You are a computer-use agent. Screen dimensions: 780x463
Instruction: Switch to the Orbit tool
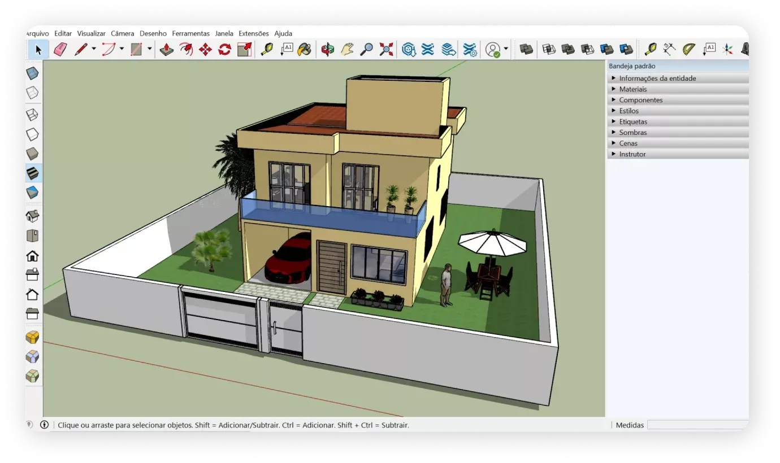(327, 50)
